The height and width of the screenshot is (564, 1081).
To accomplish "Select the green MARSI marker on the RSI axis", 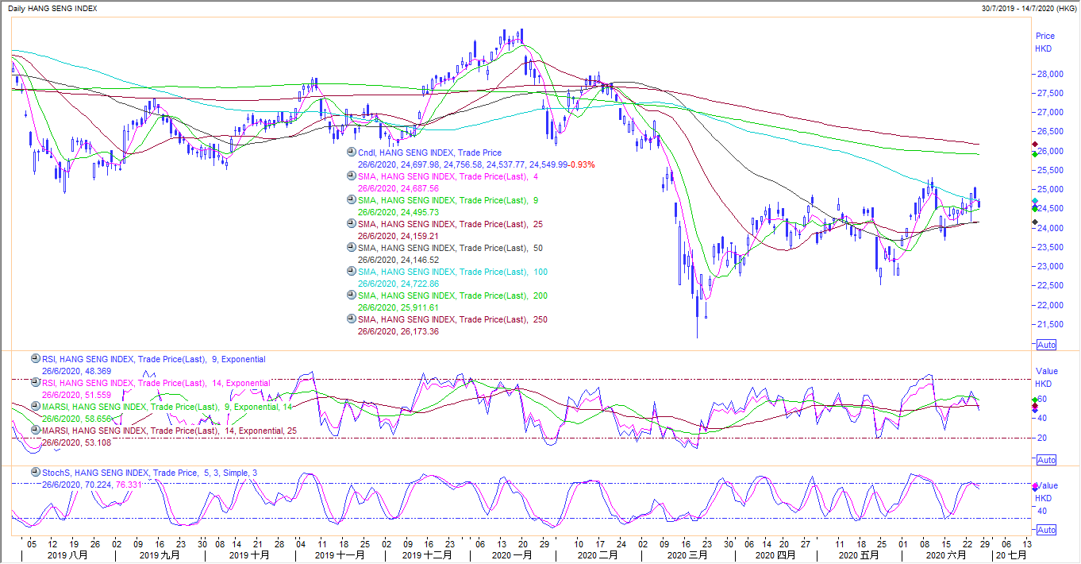I will [x=1035, y=400].
